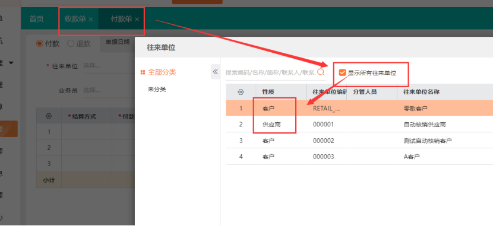The width and height of the screenshot is (493, 226).
Task: Expand the sidebar menu arrow
Action: coord(11,63)
